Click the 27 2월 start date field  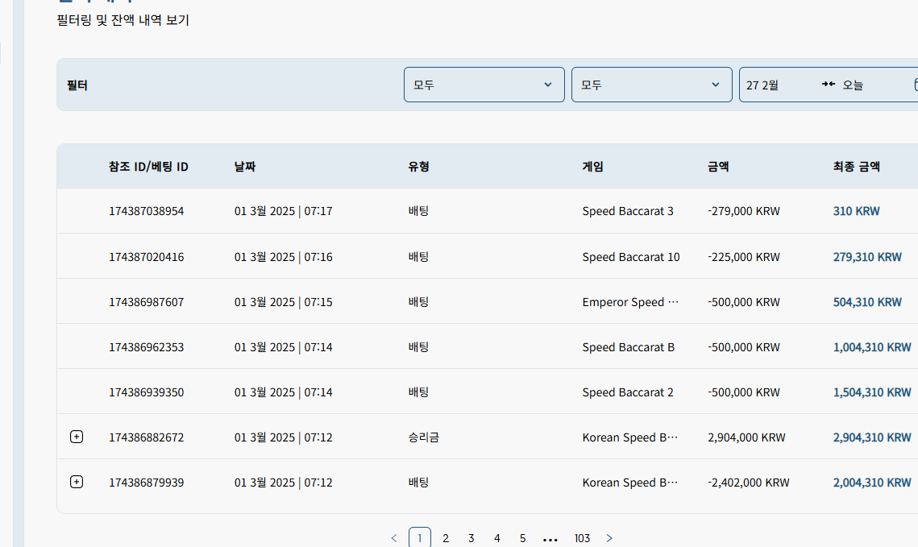point(762,85)
